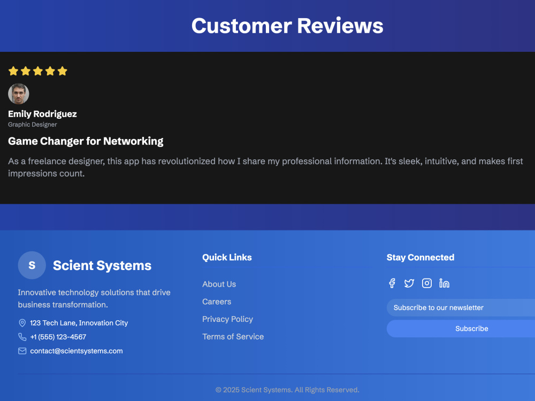Click the first star in the rating
Viewport: 535px width, 401px height.
(13, 71)
